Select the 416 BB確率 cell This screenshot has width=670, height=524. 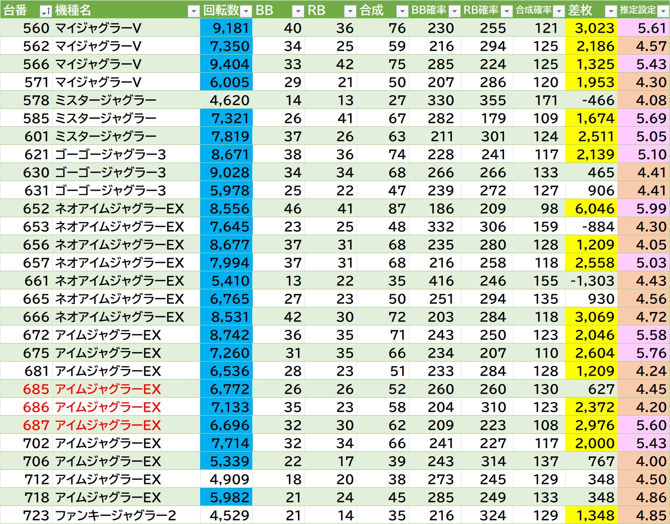(435, 281)
